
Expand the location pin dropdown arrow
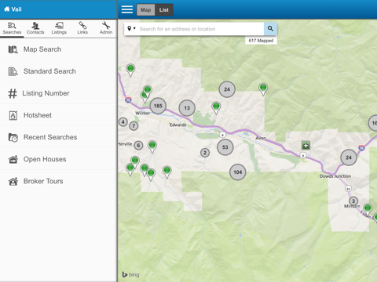[x=134, y=28]
